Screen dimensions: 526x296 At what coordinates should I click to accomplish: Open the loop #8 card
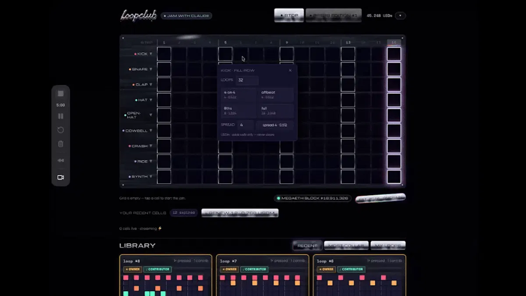(166, 275)
